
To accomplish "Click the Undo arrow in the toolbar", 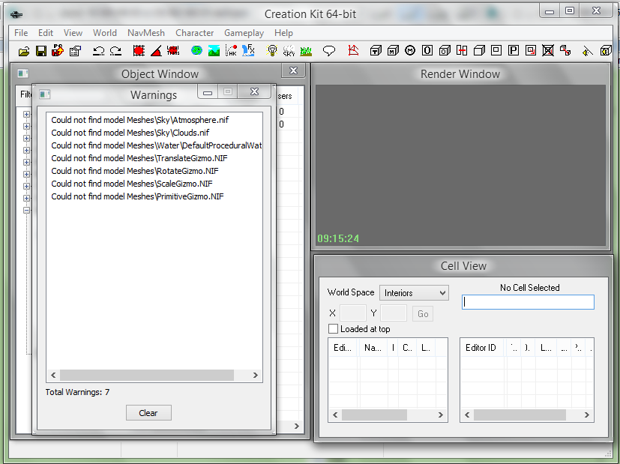I will point(98,51).
